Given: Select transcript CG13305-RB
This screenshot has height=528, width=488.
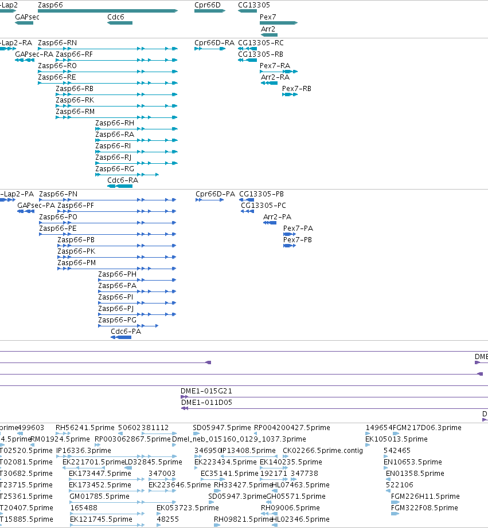Looking at the screenshot, I should [x=247, y=60].
